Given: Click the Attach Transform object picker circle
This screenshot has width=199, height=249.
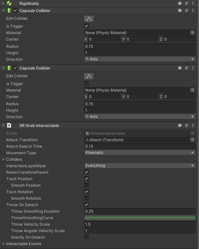Looking at the screenshot, I should (193, 140).
